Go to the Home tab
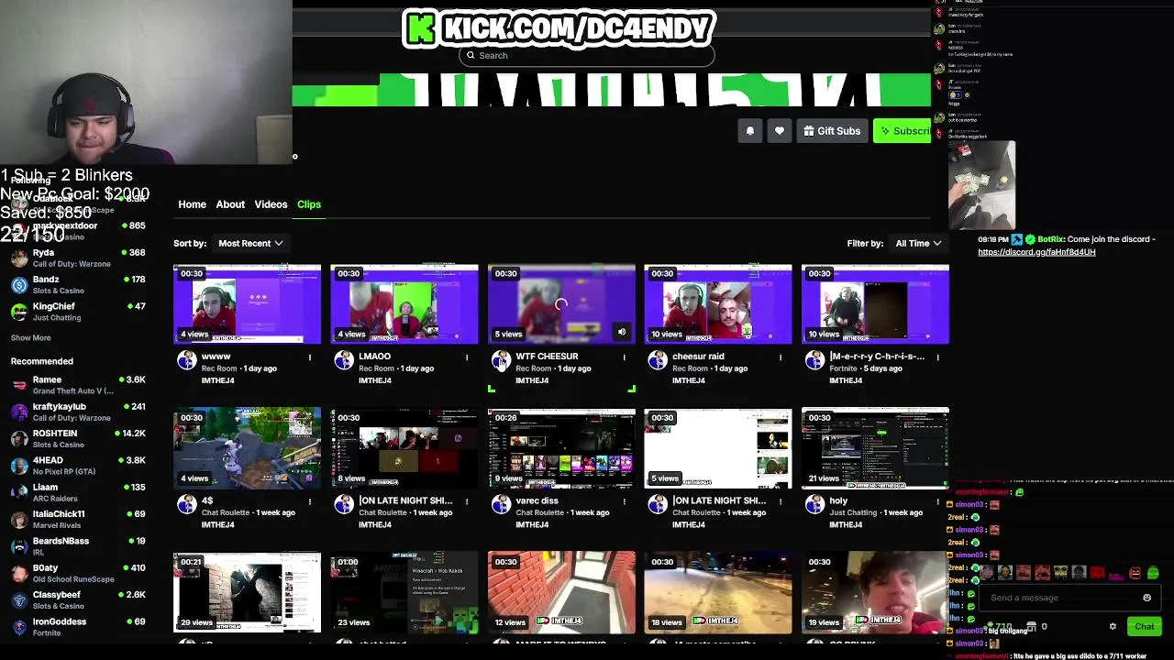The height and width of the screenshot is (660, 1174). pyautogui.click(x=192, y=204)
